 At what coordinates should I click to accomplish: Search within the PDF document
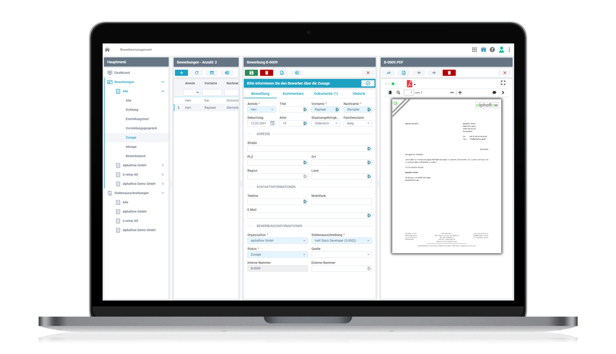[x=398, y=93]
